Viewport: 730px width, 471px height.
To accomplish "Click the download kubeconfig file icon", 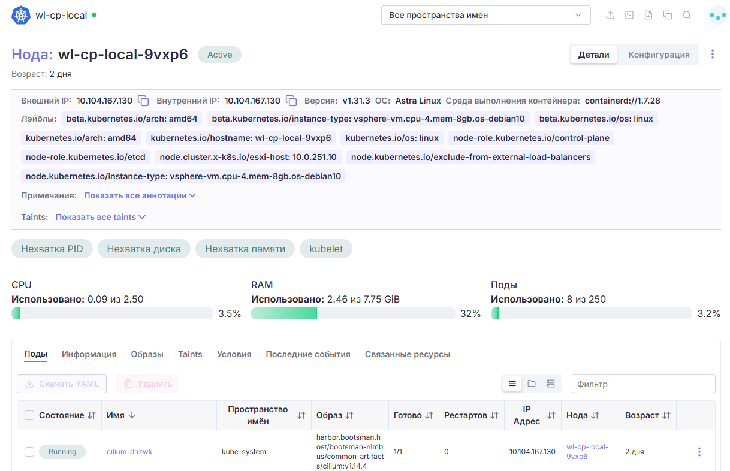I will click(x=648, y=15).
